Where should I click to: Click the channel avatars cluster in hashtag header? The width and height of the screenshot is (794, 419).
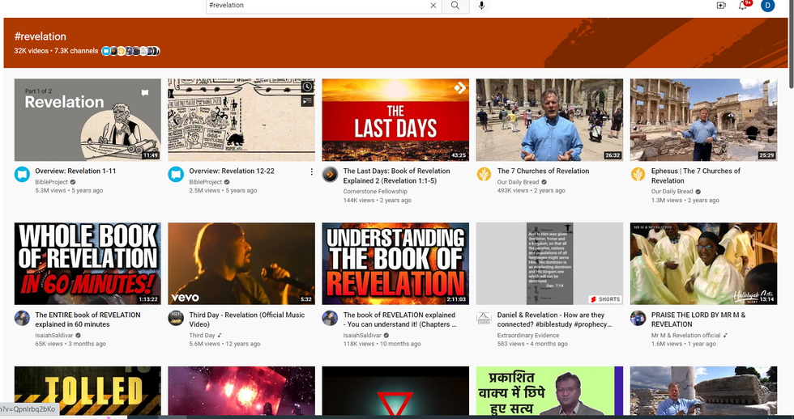130,50
